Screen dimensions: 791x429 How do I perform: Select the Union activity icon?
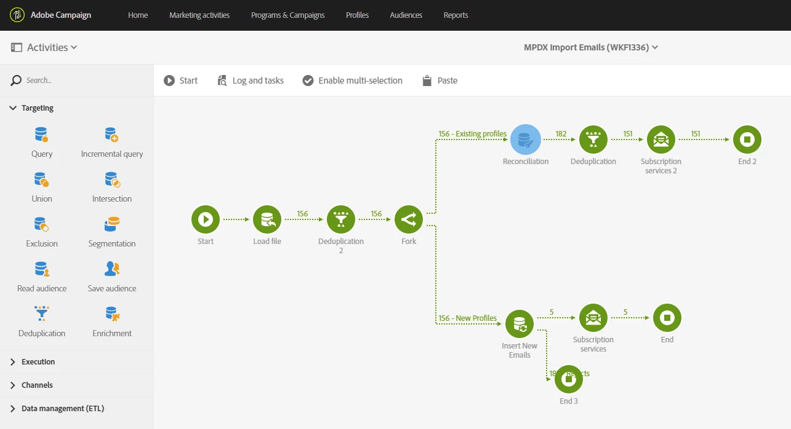click(42, 179)
